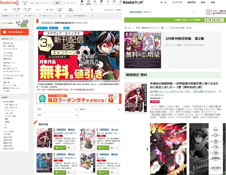Select 小説・文芸 tab in BookLive navigation
This screenshot has height=175, width=226.
[49, 10]
